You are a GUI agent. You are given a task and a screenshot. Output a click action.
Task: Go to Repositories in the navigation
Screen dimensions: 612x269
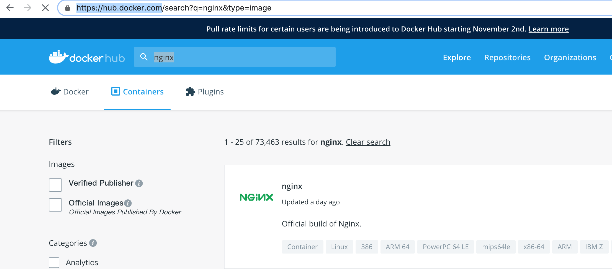[507, 57]
